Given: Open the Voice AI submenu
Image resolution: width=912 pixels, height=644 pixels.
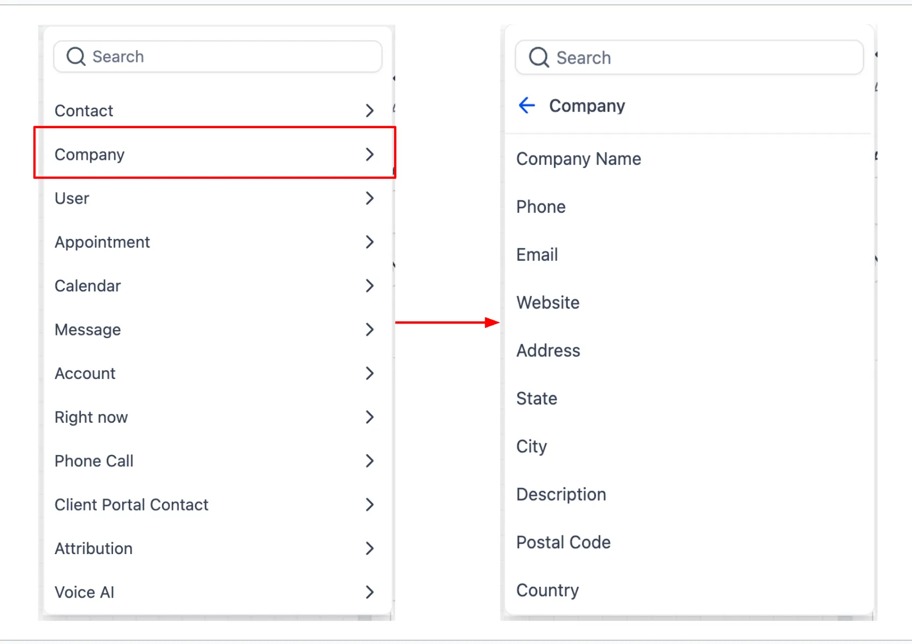Looking at the screenshot, I should 370,592.
